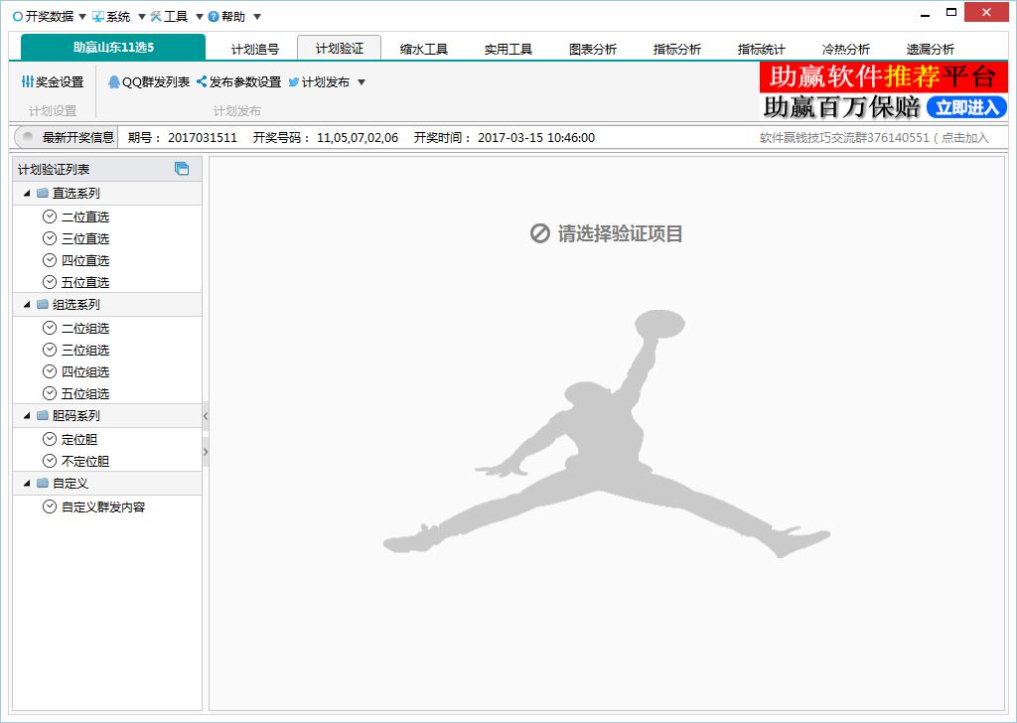Click the 开奖数据 circle icon
The height and width of the screenshot is (723, 1017).
click(18, 17)
